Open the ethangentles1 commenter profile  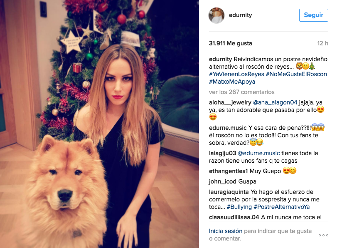(x=228, y=171)
